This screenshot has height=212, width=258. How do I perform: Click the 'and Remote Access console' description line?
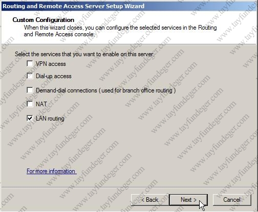[x=59, y=34]
